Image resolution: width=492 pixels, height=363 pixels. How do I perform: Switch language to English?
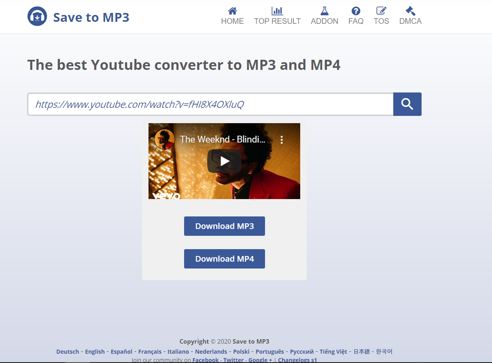[x=95, y=352]
